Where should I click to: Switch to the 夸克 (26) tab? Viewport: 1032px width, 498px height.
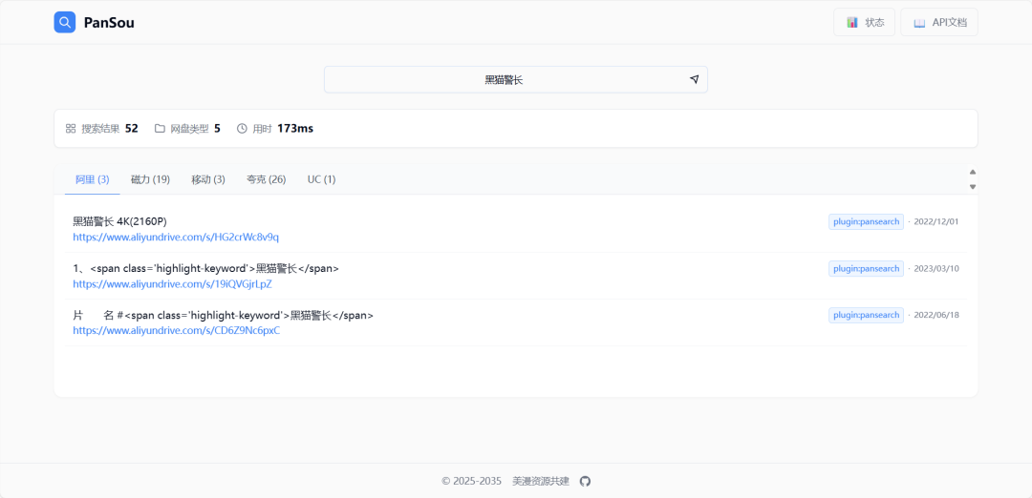coord(266,179)
